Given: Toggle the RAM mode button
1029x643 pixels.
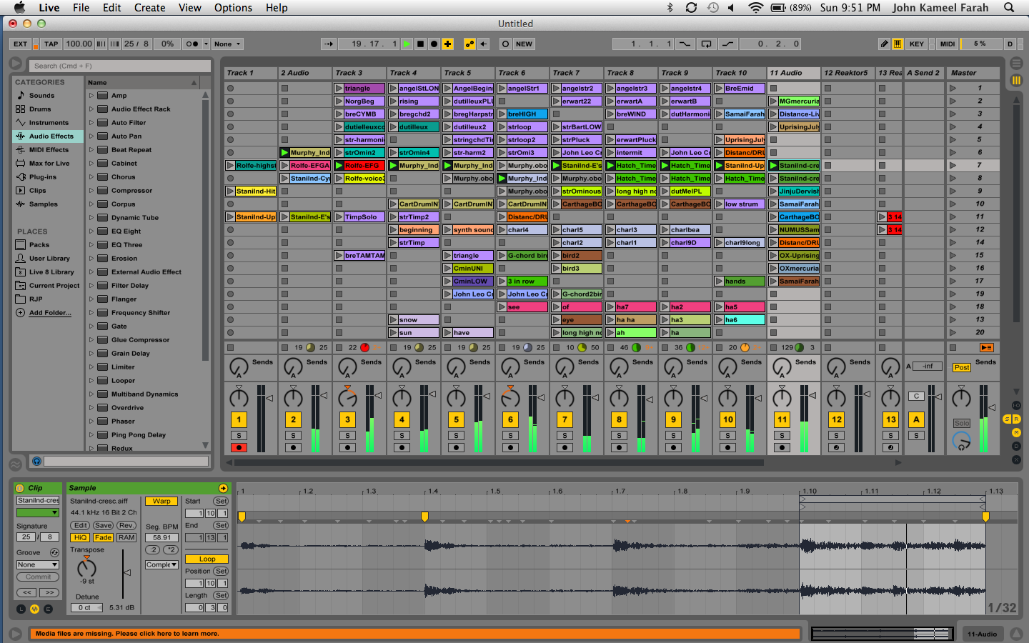Looking at the screenshot, I should [126, 538].
